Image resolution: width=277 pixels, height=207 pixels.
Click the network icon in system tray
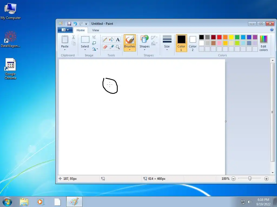(x=243, y=202)
